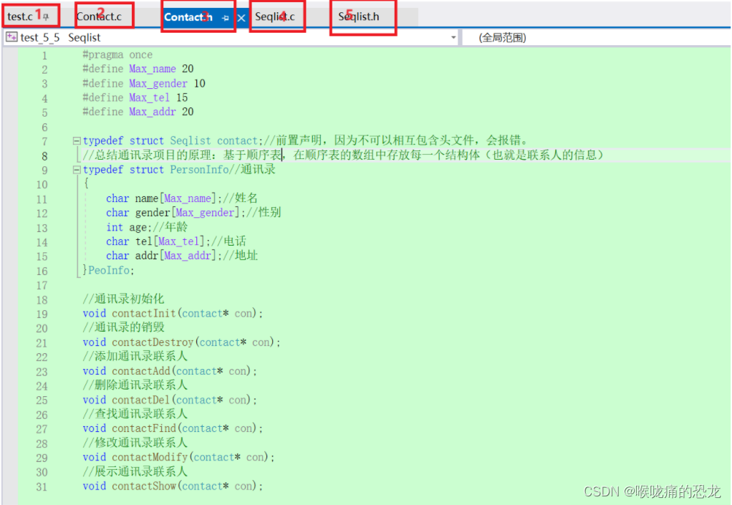Viewport: 732px width, 505px height.
Task: Click pin icon on Contact.h tab
Action: click(226, 18)
